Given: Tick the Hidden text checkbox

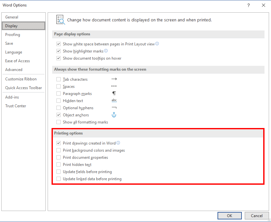Looking at the screenshot, I should point(59,101).
